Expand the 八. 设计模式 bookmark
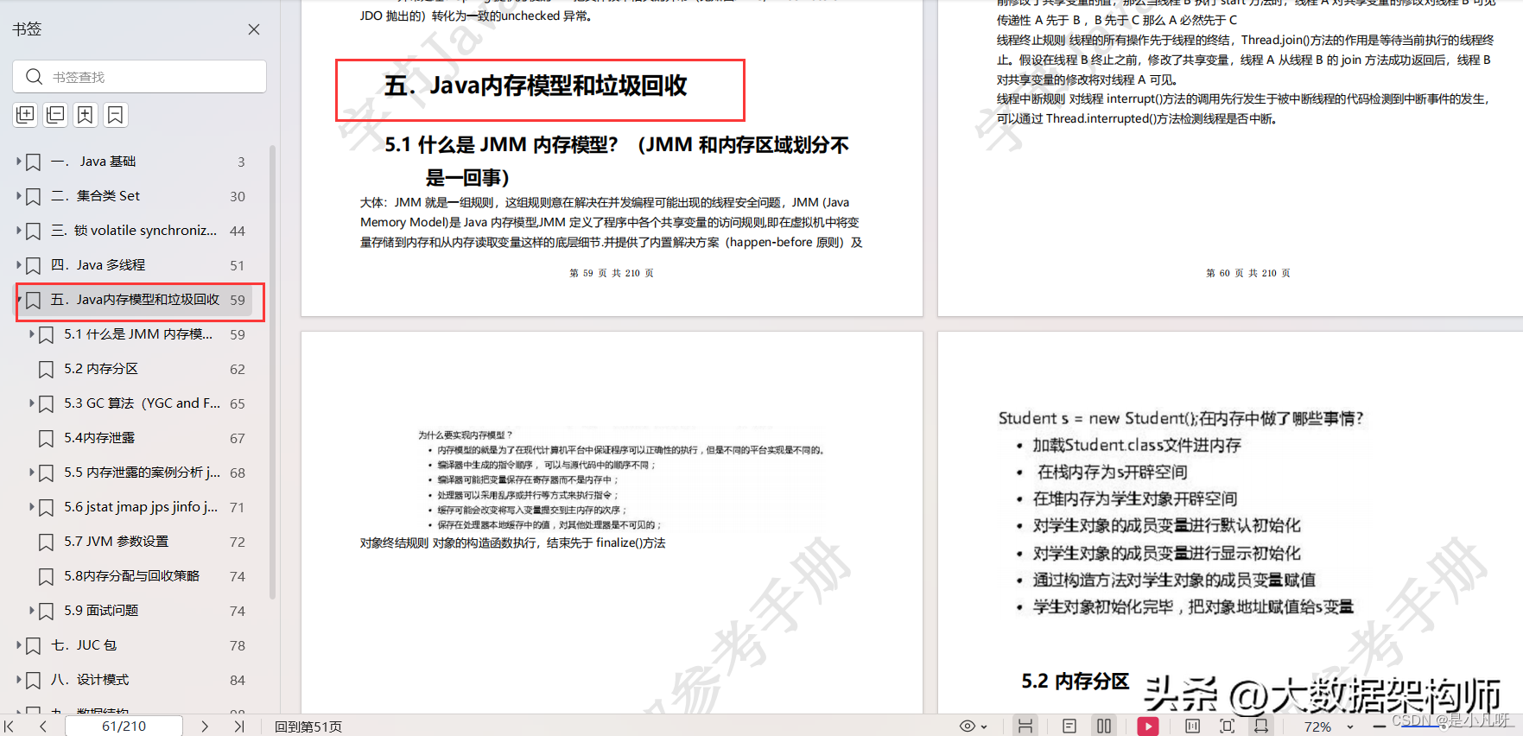The width and height of the screenshot is (1523, 736). (x=19, y=680)
